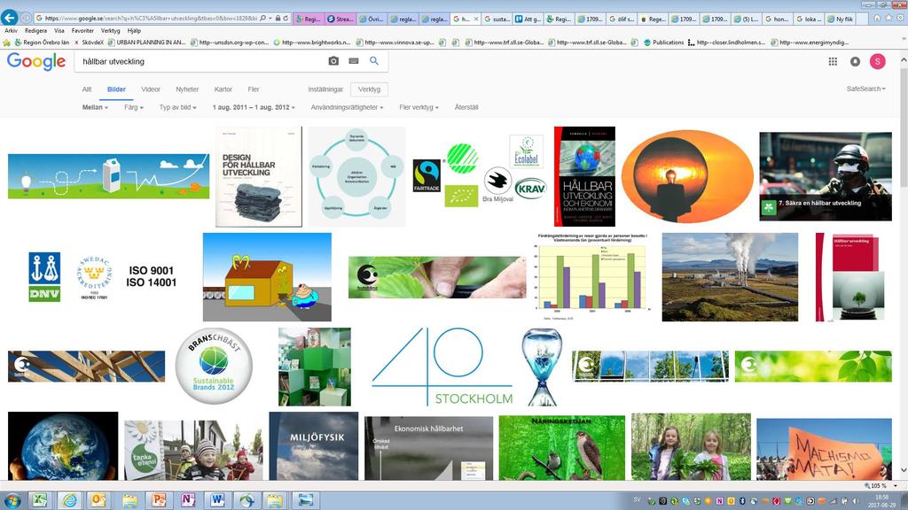Click the favorites star icon top right
The height and width of the screenshot is (510, 908).
888,19
